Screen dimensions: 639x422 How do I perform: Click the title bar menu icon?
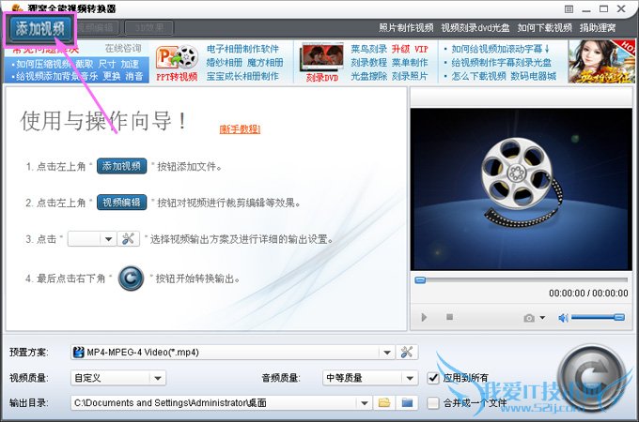(x=569, y=9)
